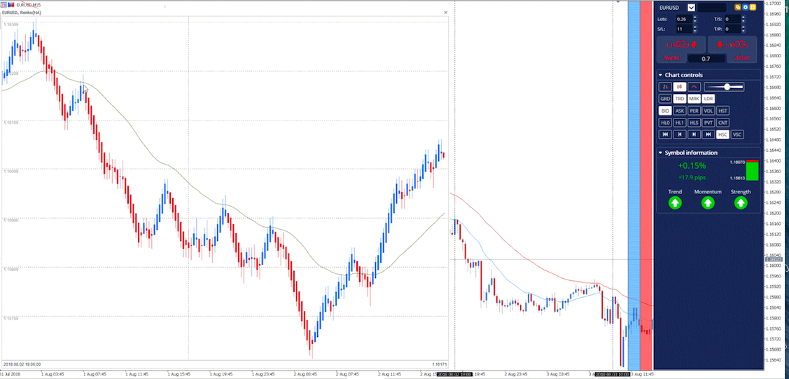
Task: Click the Lots input field
Action: 685,19
